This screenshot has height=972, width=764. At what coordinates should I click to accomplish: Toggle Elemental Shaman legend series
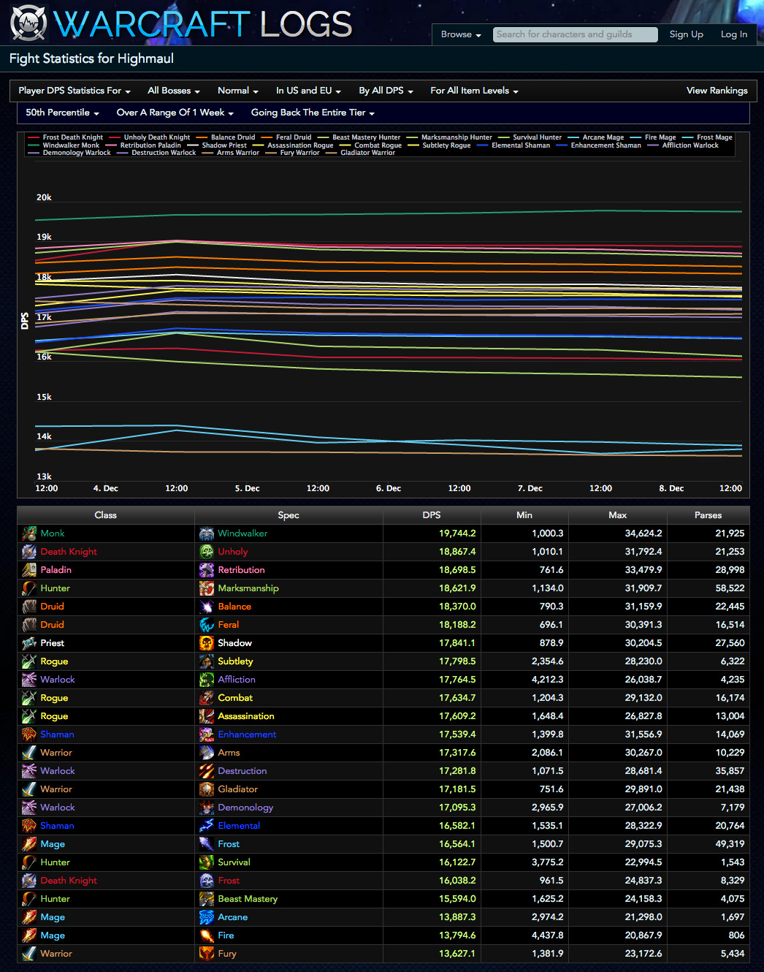[x=513, y=145]
